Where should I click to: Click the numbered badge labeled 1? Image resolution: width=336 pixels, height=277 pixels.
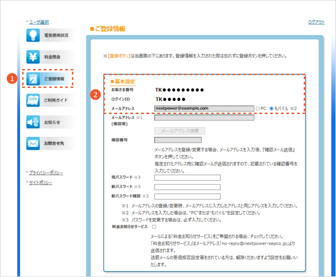(x=11, y=78)
